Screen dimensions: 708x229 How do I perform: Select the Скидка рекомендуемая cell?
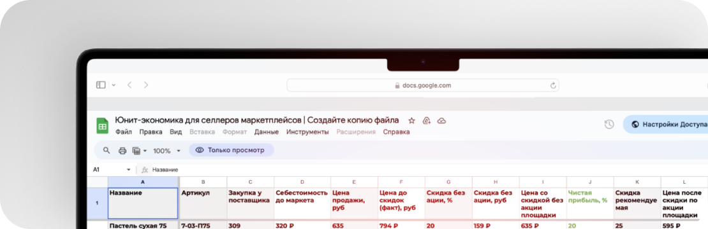click(x=637, y=204)
